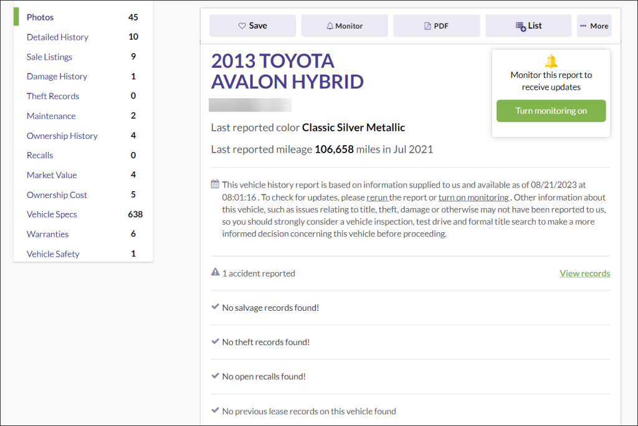
Task: Turn monitoring on with green button
Action: pyautogui.click(x=551, y=111)
